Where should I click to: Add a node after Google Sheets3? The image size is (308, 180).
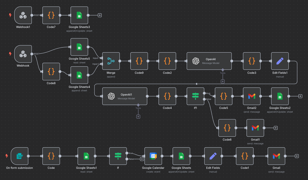100,15
